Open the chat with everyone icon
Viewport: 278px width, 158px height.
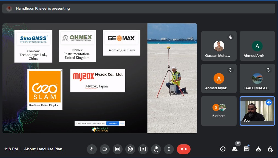[x=246, y=149]
